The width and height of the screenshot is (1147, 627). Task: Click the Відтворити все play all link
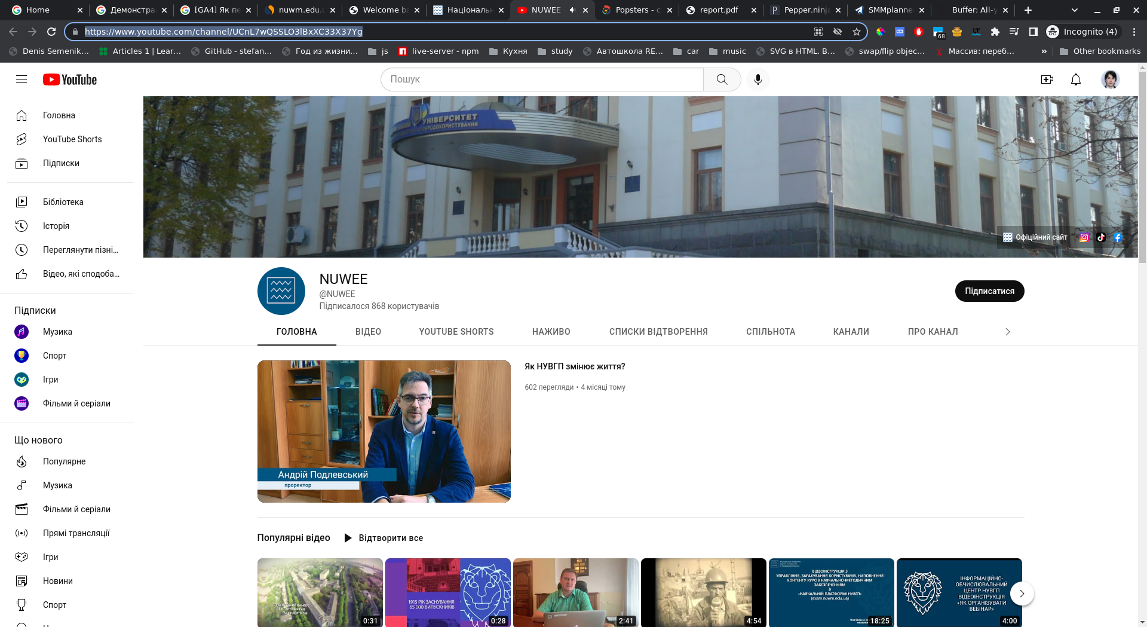pyautogui.click(x=384, y=538)
